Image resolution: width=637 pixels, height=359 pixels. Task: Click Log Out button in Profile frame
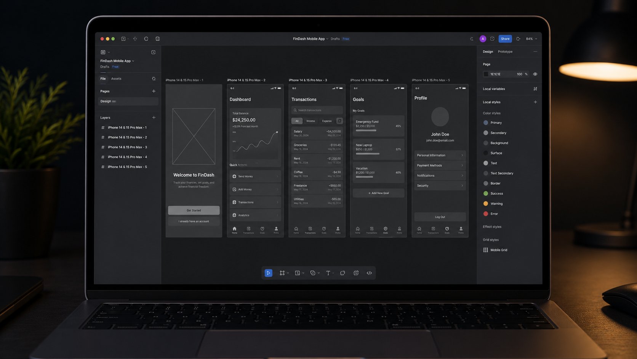[x=440, y=217]
